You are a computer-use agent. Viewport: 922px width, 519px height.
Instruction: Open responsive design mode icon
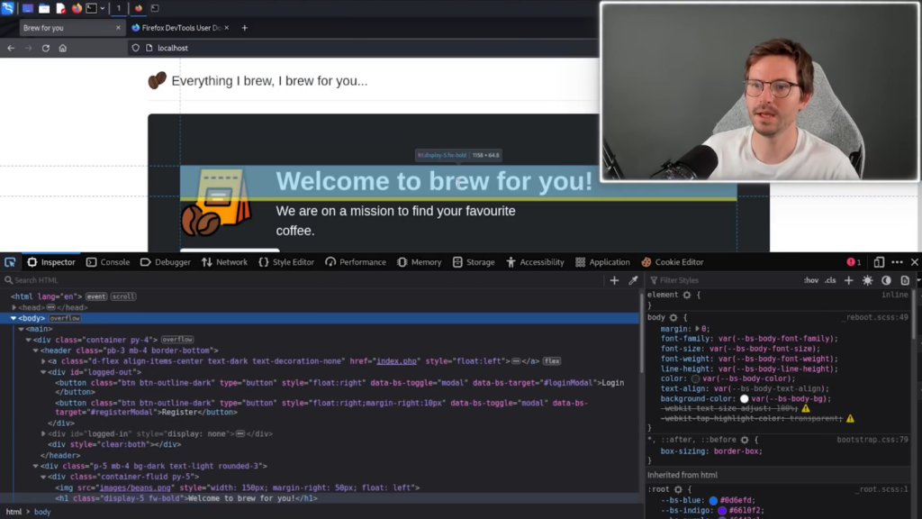point(879,262)
